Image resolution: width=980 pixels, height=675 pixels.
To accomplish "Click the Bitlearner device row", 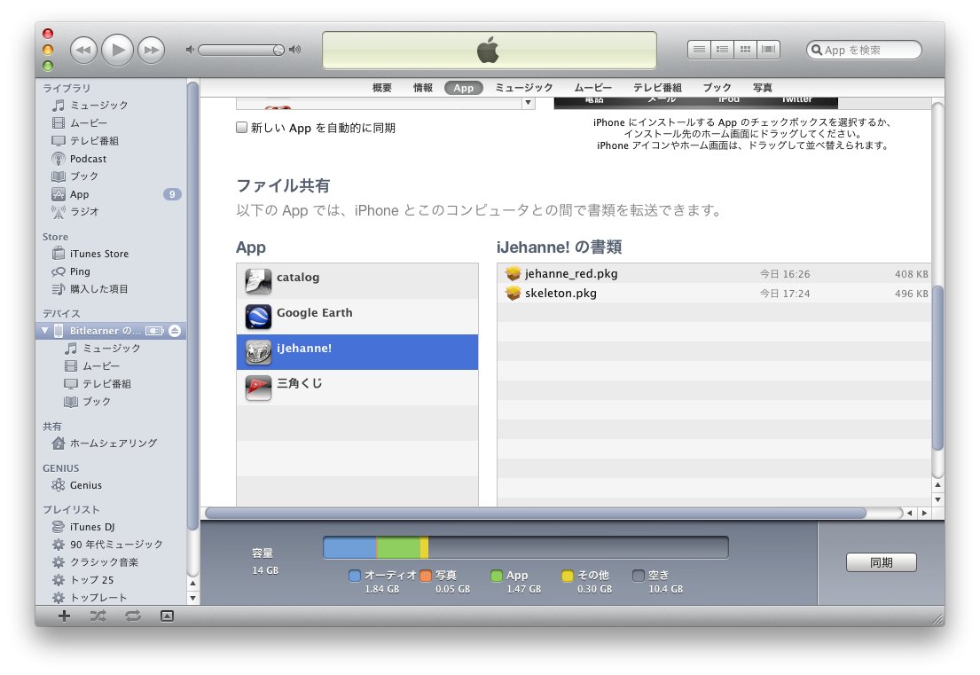I will click(x=111, y=331).
